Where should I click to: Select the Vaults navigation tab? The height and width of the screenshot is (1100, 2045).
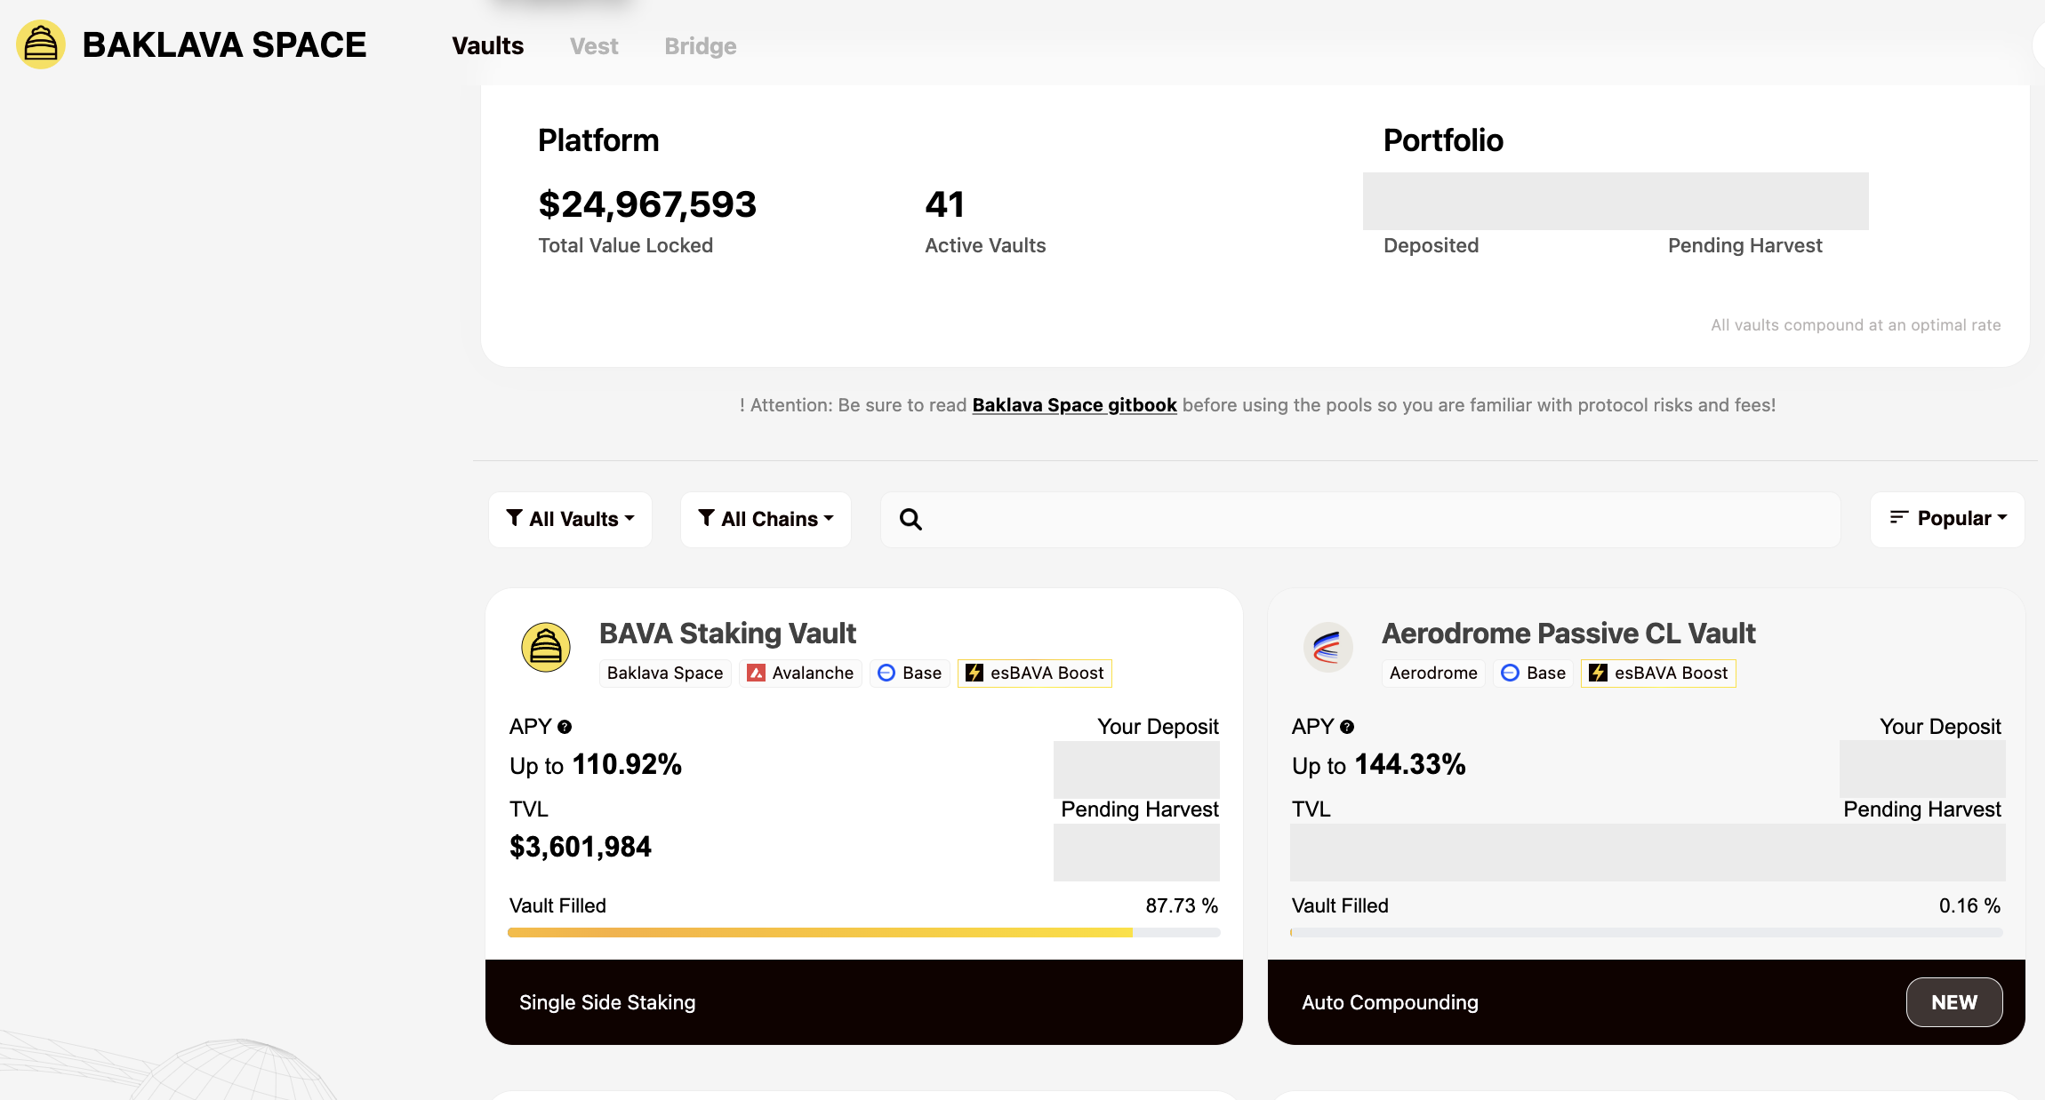pos(487,46)
